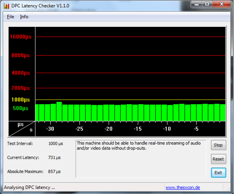Open the File menu
This screenshot has height=194, width=234.
(x=10, y=17)
